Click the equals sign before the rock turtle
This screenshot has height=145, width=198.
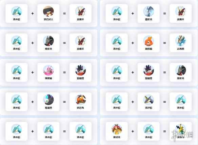pyautogui.click(x=64, y=102)
